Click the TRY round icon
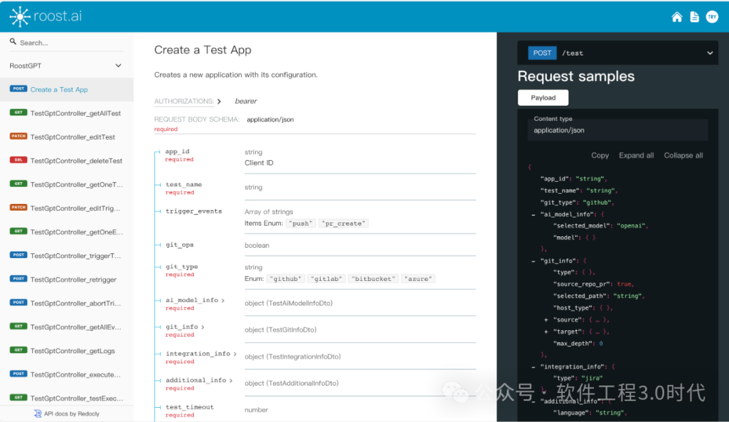This screenshot has width=729, height=422. [712, 17]
